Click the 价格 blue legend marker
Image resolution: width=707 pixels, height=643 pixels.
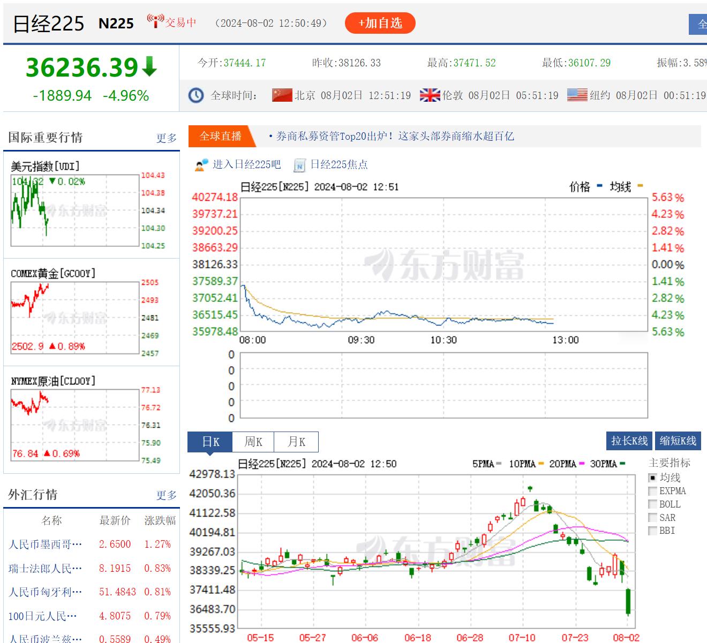599,186
